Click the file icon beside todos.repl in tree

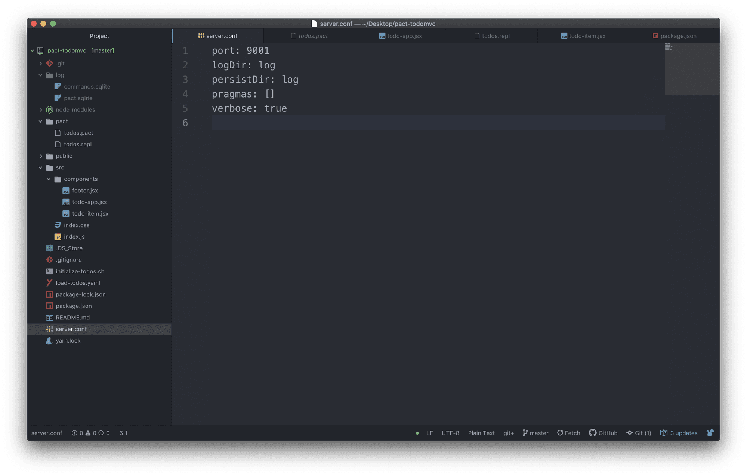58,145
